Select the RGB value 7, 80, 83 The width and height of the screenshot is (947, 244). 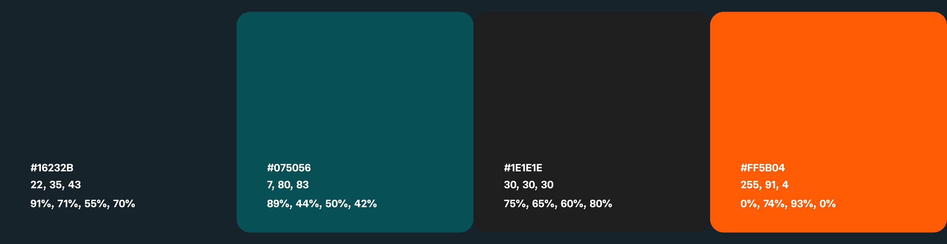pos(288,185)
